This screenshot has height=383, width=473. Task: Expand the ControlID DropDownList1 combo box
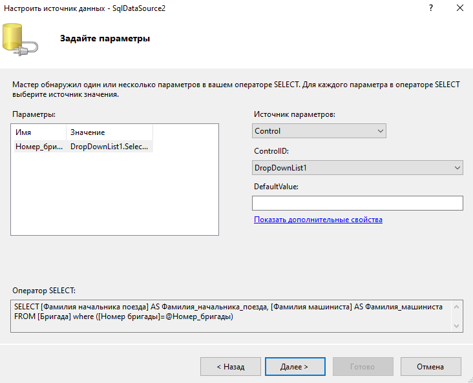point(357,168)
